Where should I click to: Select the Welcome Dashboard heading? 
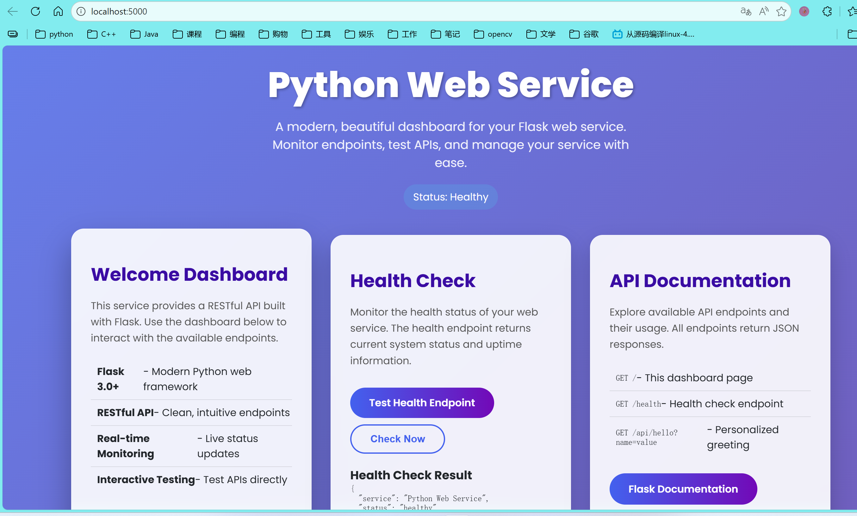[189, 274]
